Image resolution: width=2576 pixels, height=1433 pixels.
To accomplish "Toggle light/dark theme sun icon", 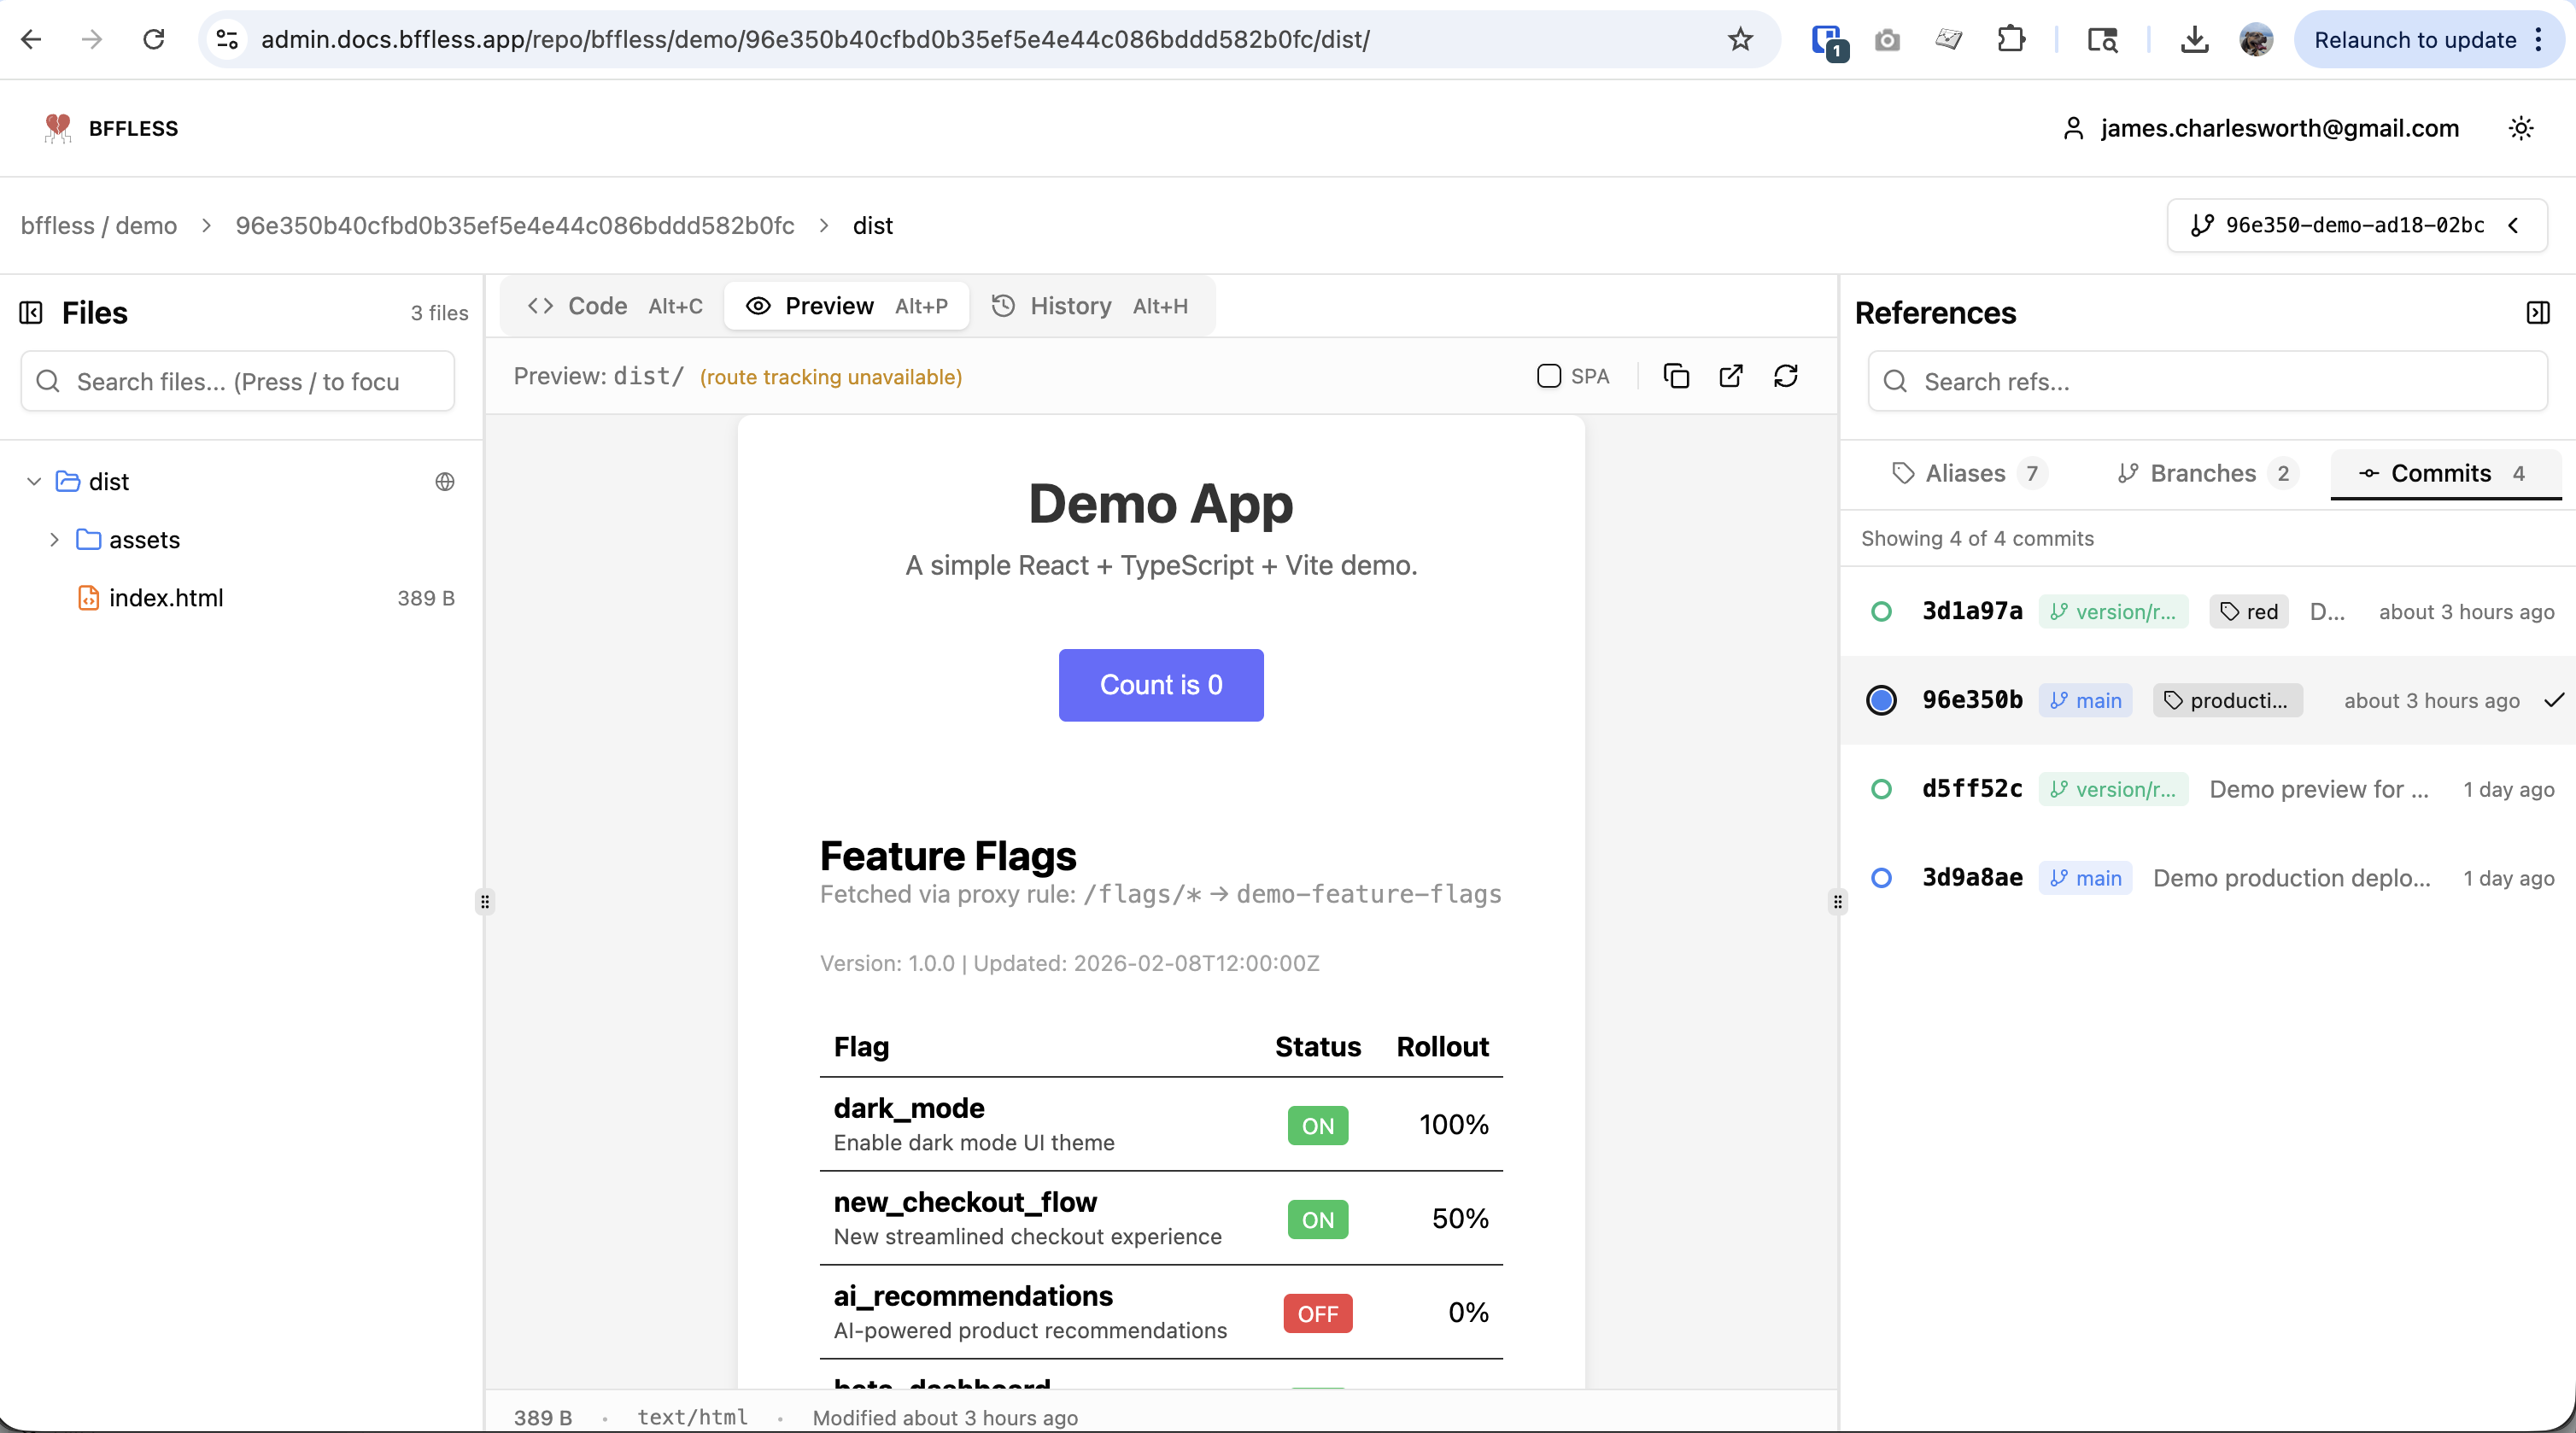I will tap(2521, 128).
